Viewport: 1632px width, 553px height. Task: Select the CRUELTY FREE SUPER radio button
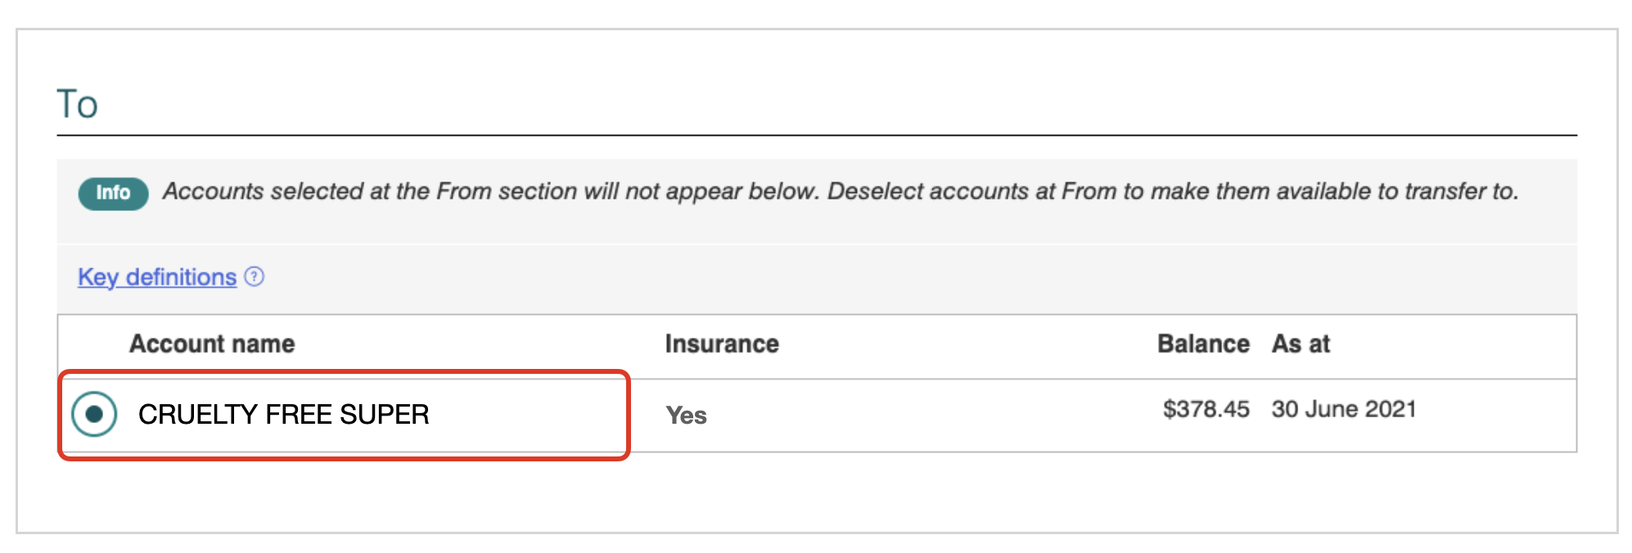(x=94, y=414)
